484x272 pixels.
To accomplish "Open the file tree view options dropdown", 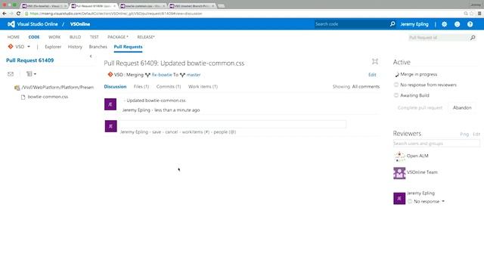I will click(x=31, y=74).
